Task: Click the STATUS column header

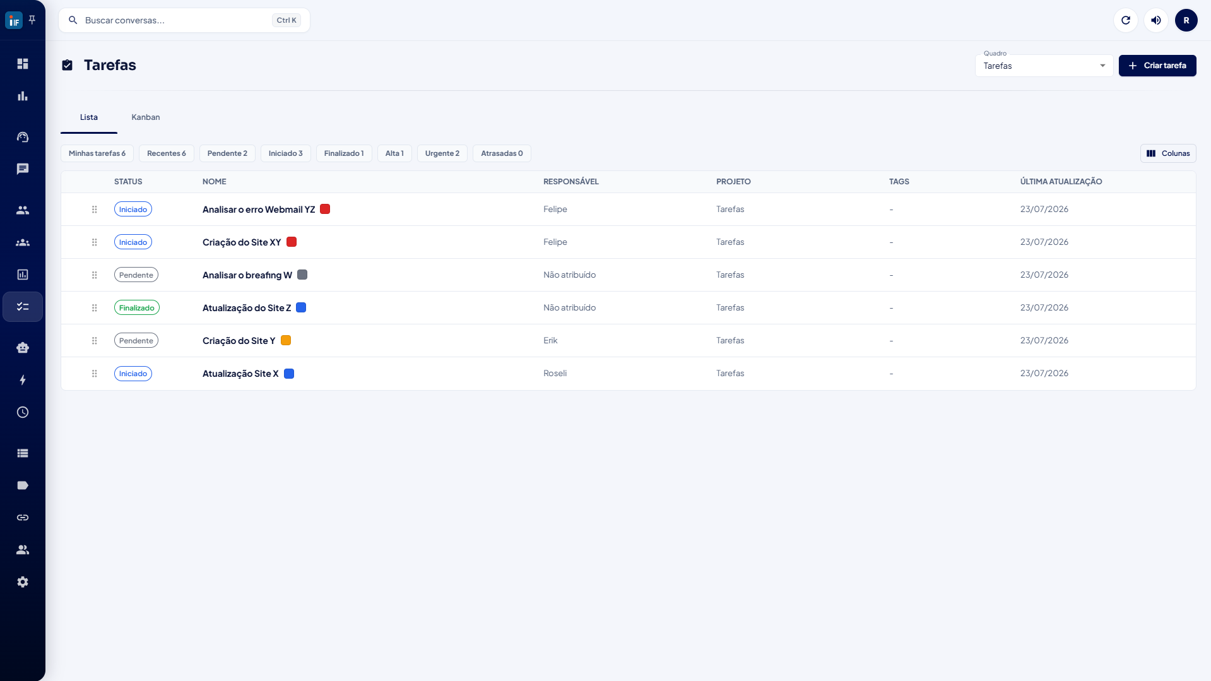Action: (x=128, y=182)
